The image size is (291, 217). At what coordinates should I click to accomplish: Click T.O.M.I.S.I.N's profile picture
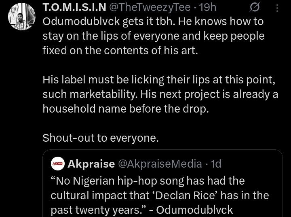[x=21, y=17]
